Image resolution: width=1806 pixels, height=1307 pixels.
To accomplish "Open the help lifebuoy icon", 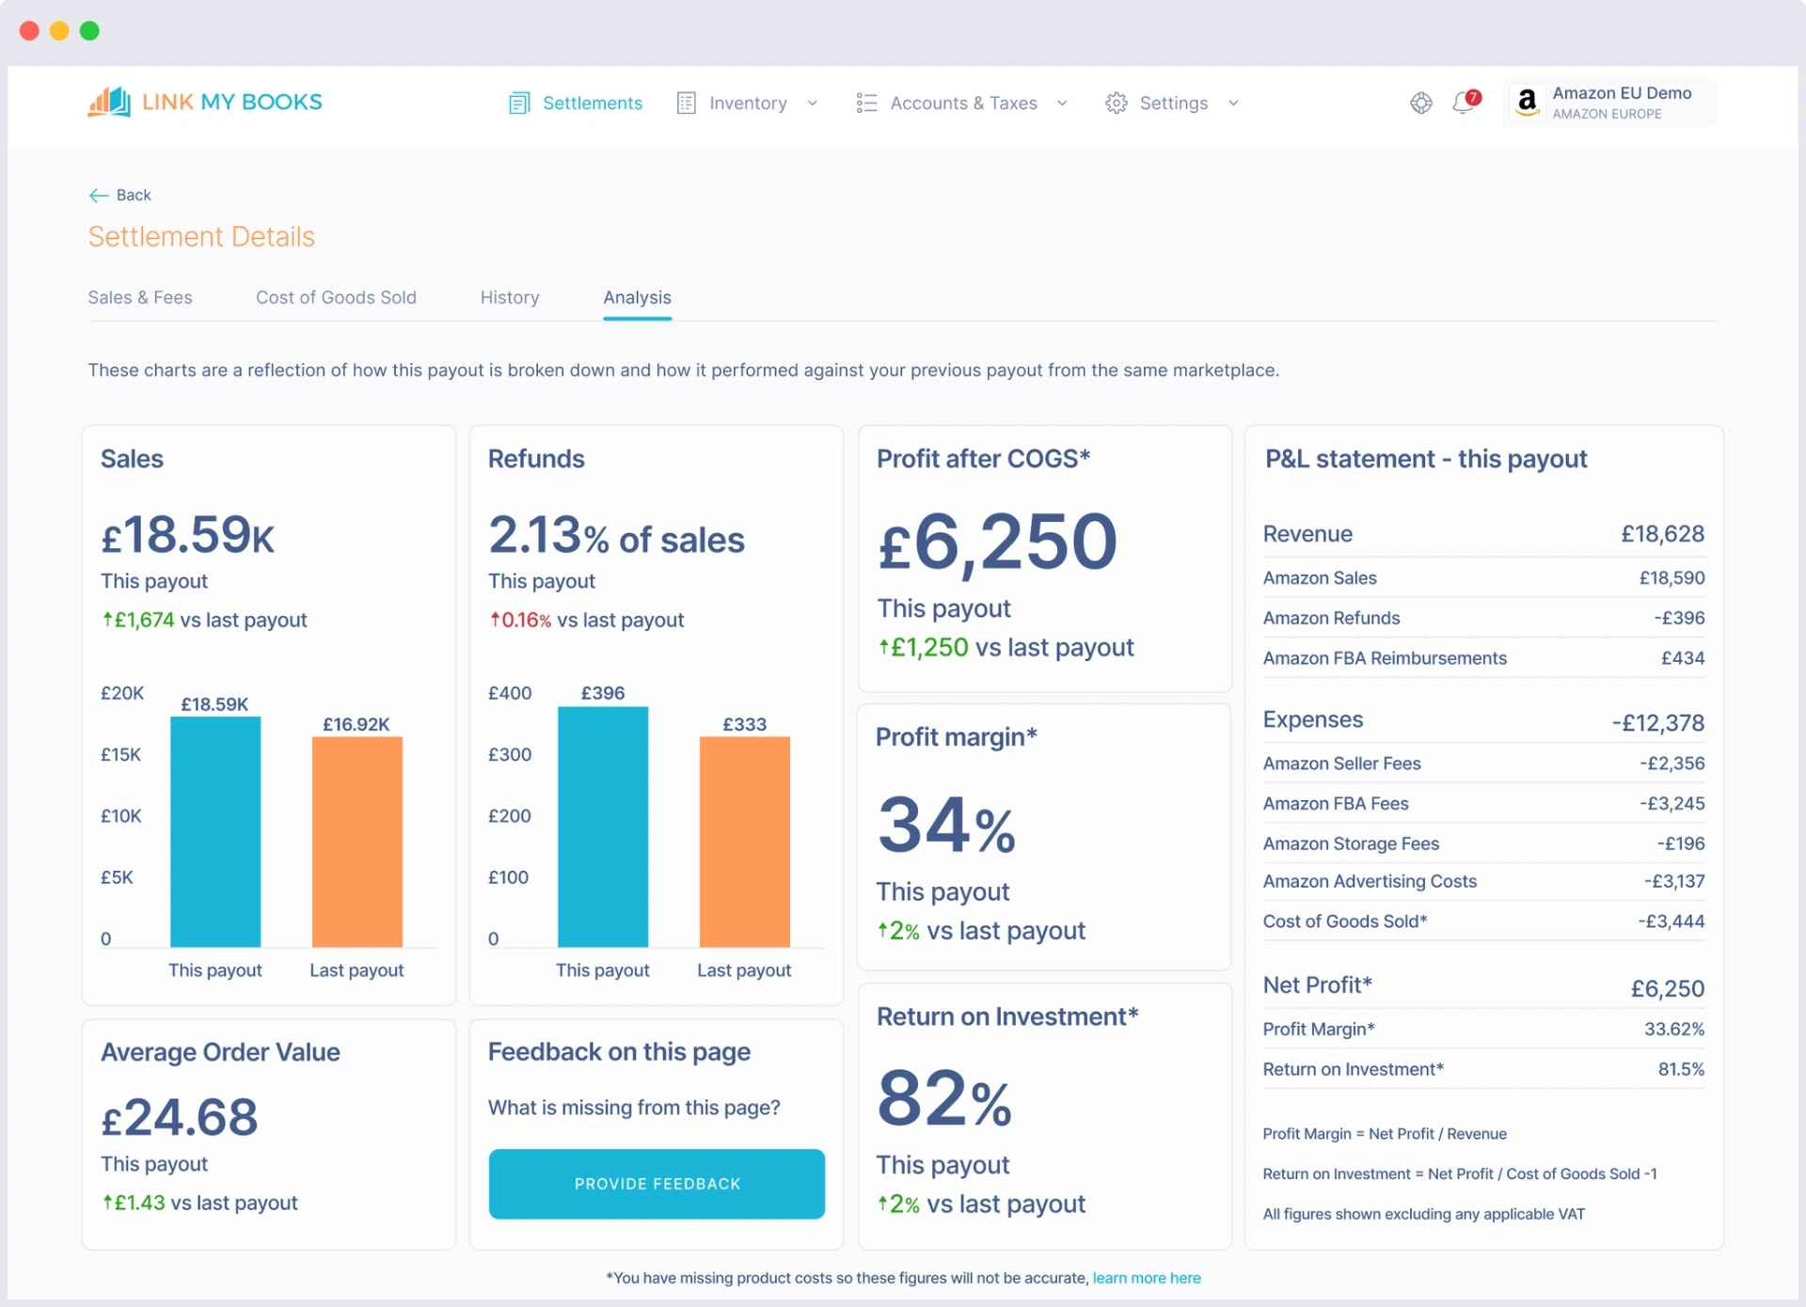I will pyautogui.click(x=1421, y=102).
